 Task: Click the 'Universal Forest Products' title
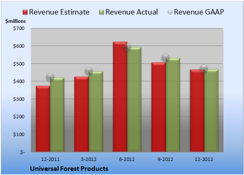coord(69,169)
